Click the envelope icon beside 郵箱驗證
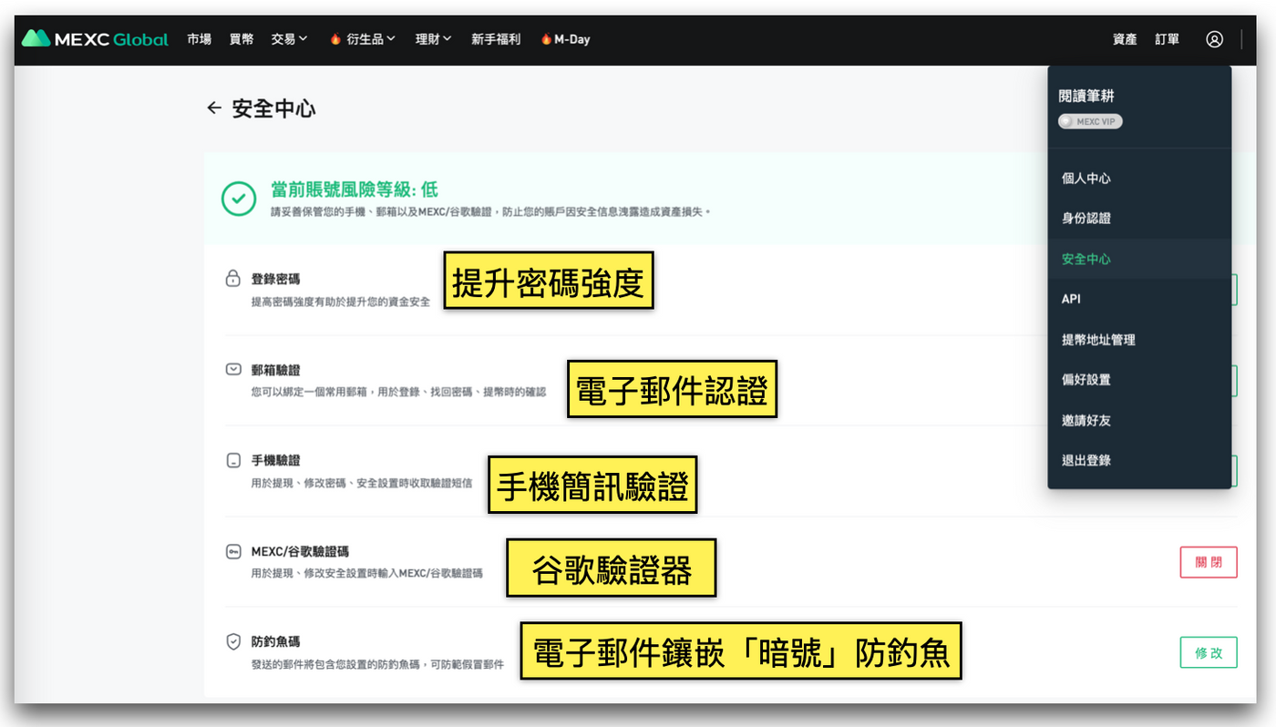Screen dimensions: 1276x727 (x=231, y=367)
